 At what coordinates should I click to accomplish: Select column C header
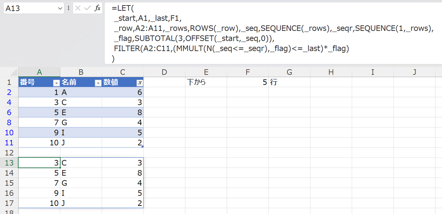pos(123,72)
